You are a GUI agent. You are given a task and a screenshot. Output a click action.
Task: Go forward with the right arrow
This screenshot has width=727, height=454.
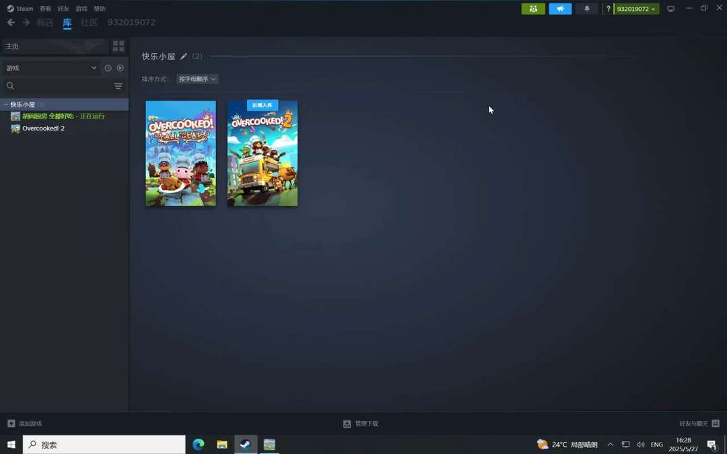click(26, 22)
